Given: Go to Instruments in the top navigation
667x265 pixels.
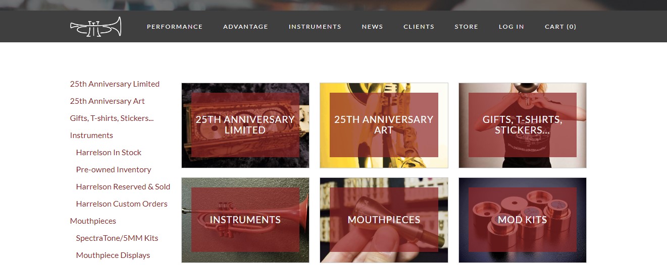Looking at the screenshot, I should pyautogui.click(x=315, y=27).
